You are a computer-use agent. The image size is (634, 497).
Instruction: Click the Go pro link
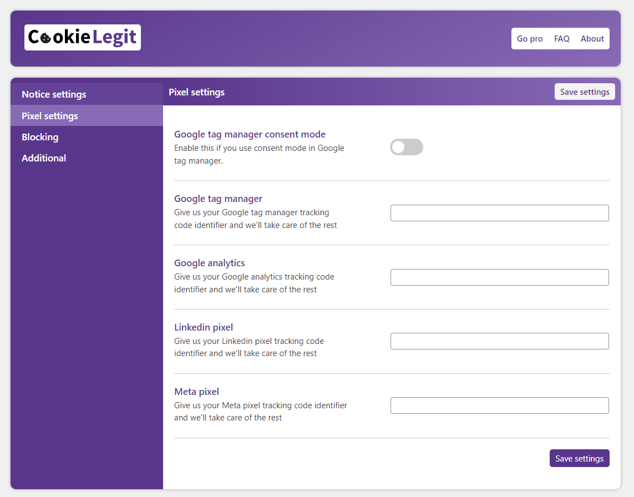click(x=530, y=39)
